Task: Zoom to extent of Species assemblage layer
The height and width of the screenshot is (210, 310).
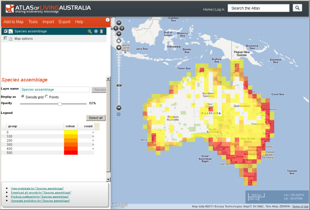Action: pyautogui.click(x=90, y=31)
